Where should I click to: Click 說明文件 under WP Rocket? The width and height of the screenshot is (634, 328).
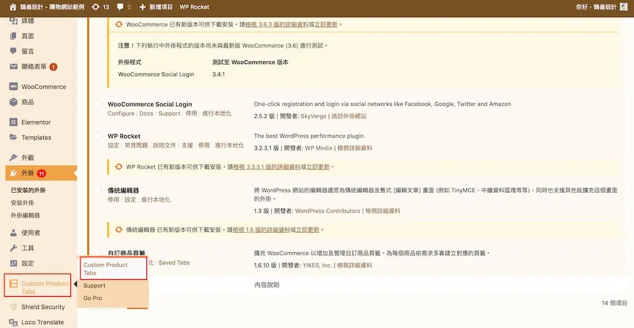click(x=165, y=145)
